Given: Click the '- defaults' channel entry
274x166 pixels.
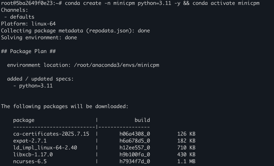Looking at the screenshot, I should (19, 17).
